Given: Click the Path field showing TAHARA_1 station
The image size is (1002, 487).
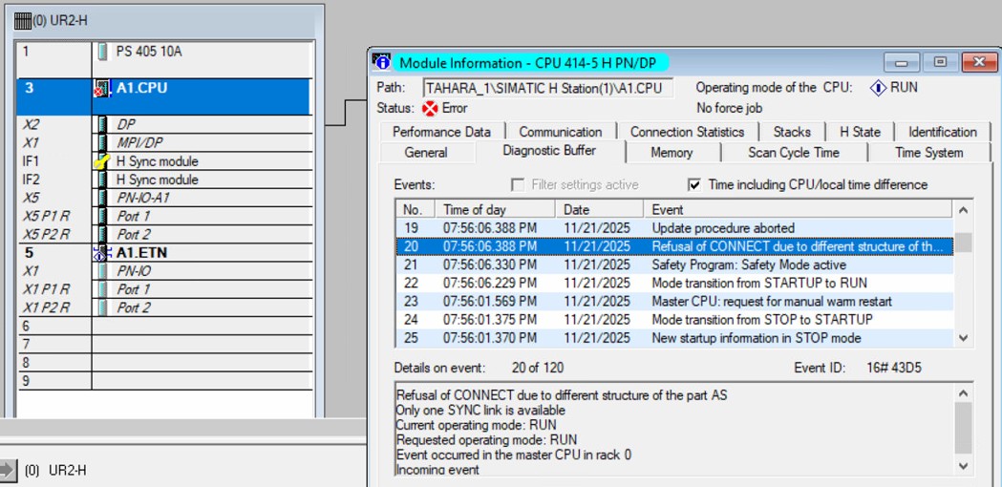Looking at the screenshot, I should click(547, 88).
